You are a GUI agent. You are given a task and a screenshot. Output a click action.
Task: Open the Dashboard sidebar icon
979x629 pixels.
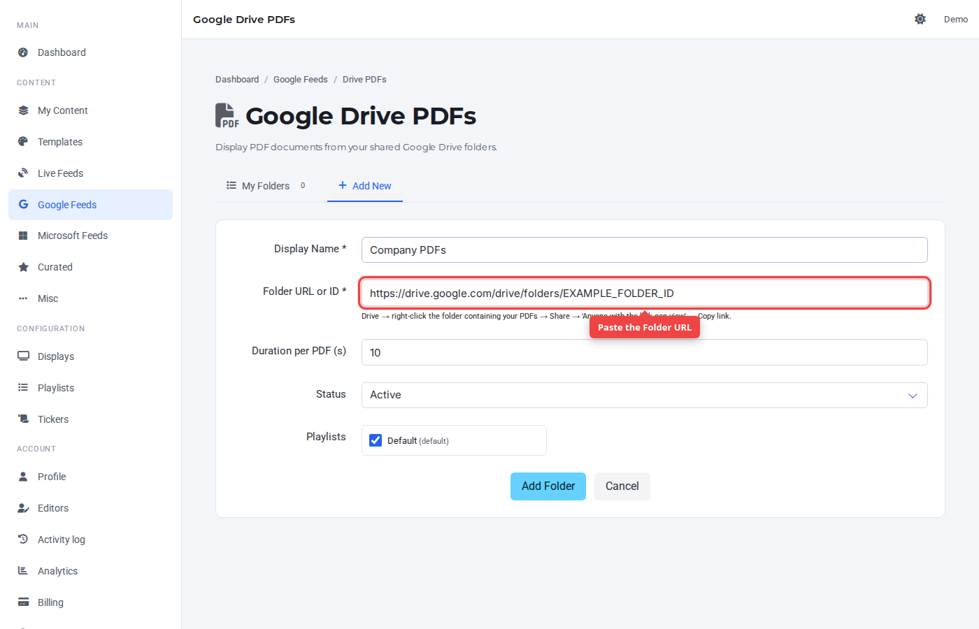(x=23, y=52)
